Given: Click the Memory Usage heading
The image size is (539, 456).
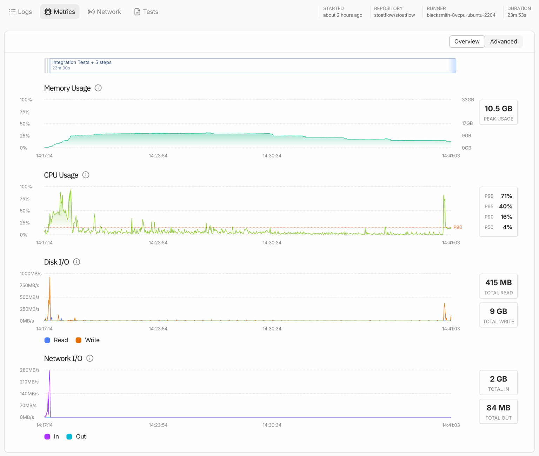Looking at the screenshot, I should [67, 88].
